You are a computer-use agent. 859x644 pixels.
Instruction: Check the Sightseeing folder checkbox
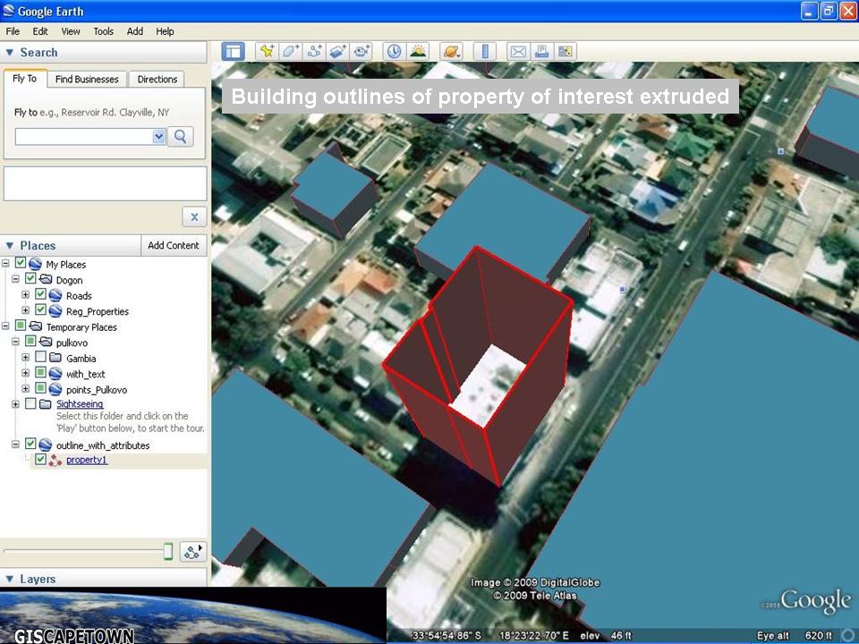[30, 403]
